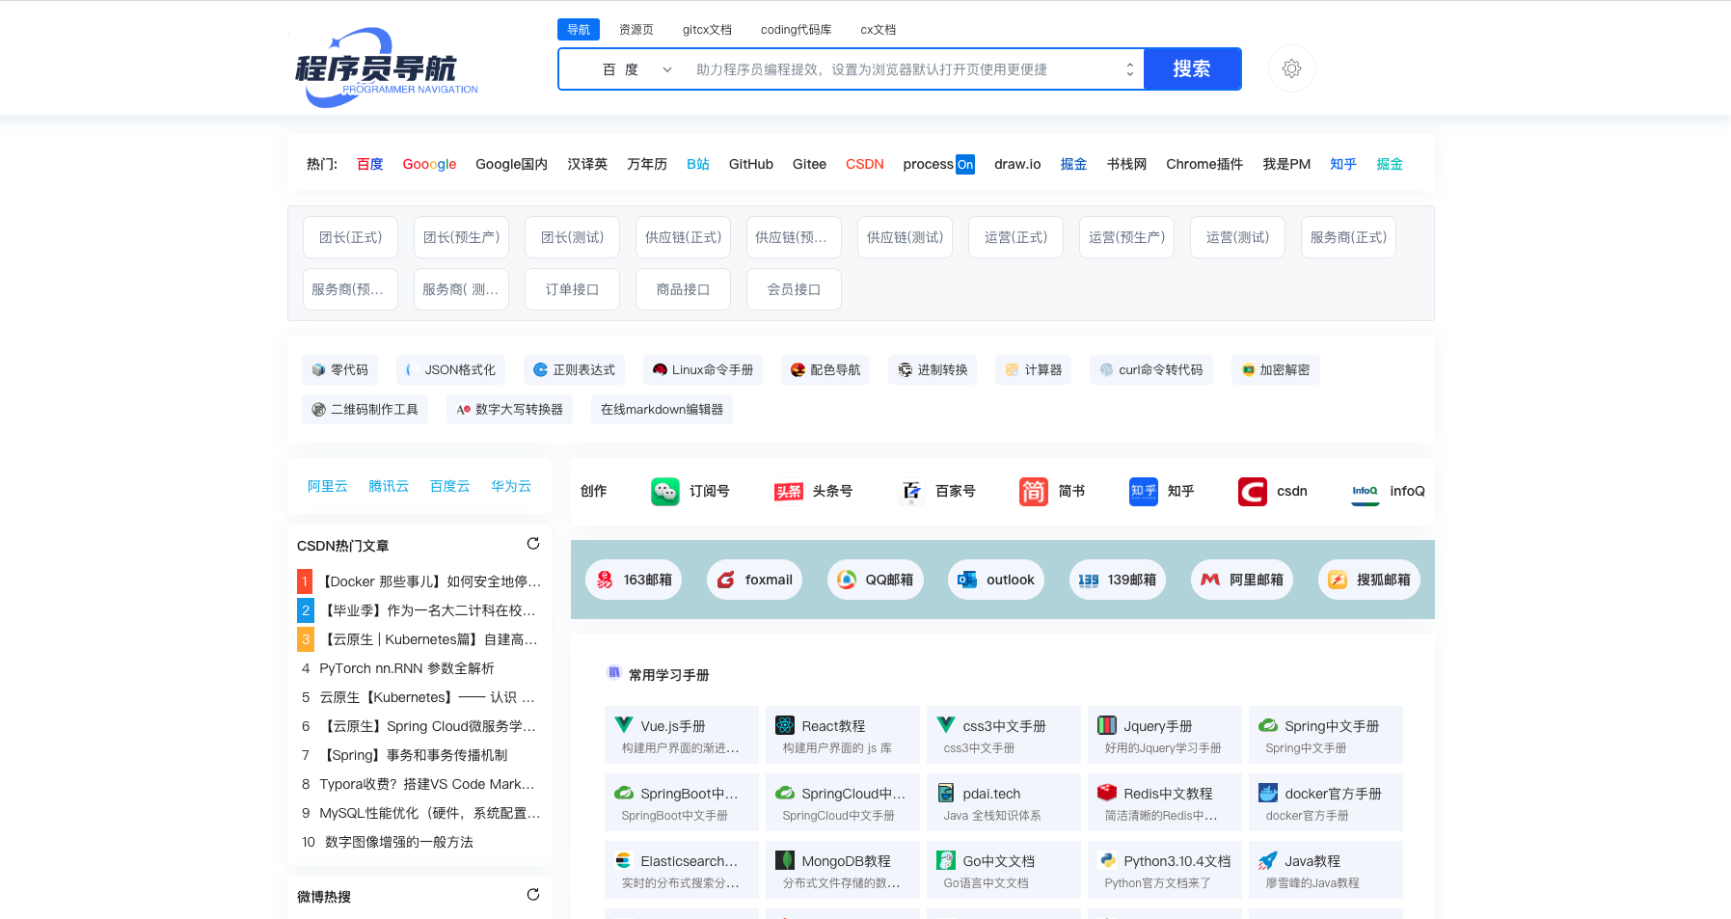Click the 163邮箱 icon
1731x919 pixels.
click(605, 580)
